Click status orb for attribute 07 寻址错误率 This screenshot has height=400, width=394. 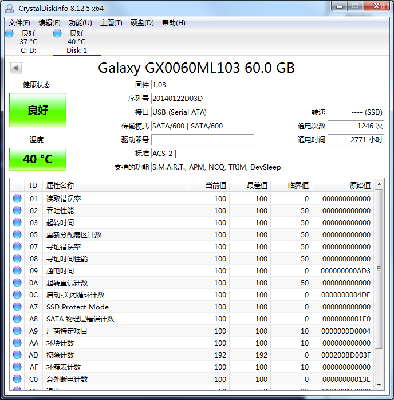[x=17, y=246]
